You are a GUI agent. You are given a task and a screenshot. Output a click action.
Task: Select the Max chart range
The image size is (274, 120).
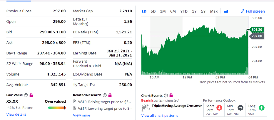[214, 11]
